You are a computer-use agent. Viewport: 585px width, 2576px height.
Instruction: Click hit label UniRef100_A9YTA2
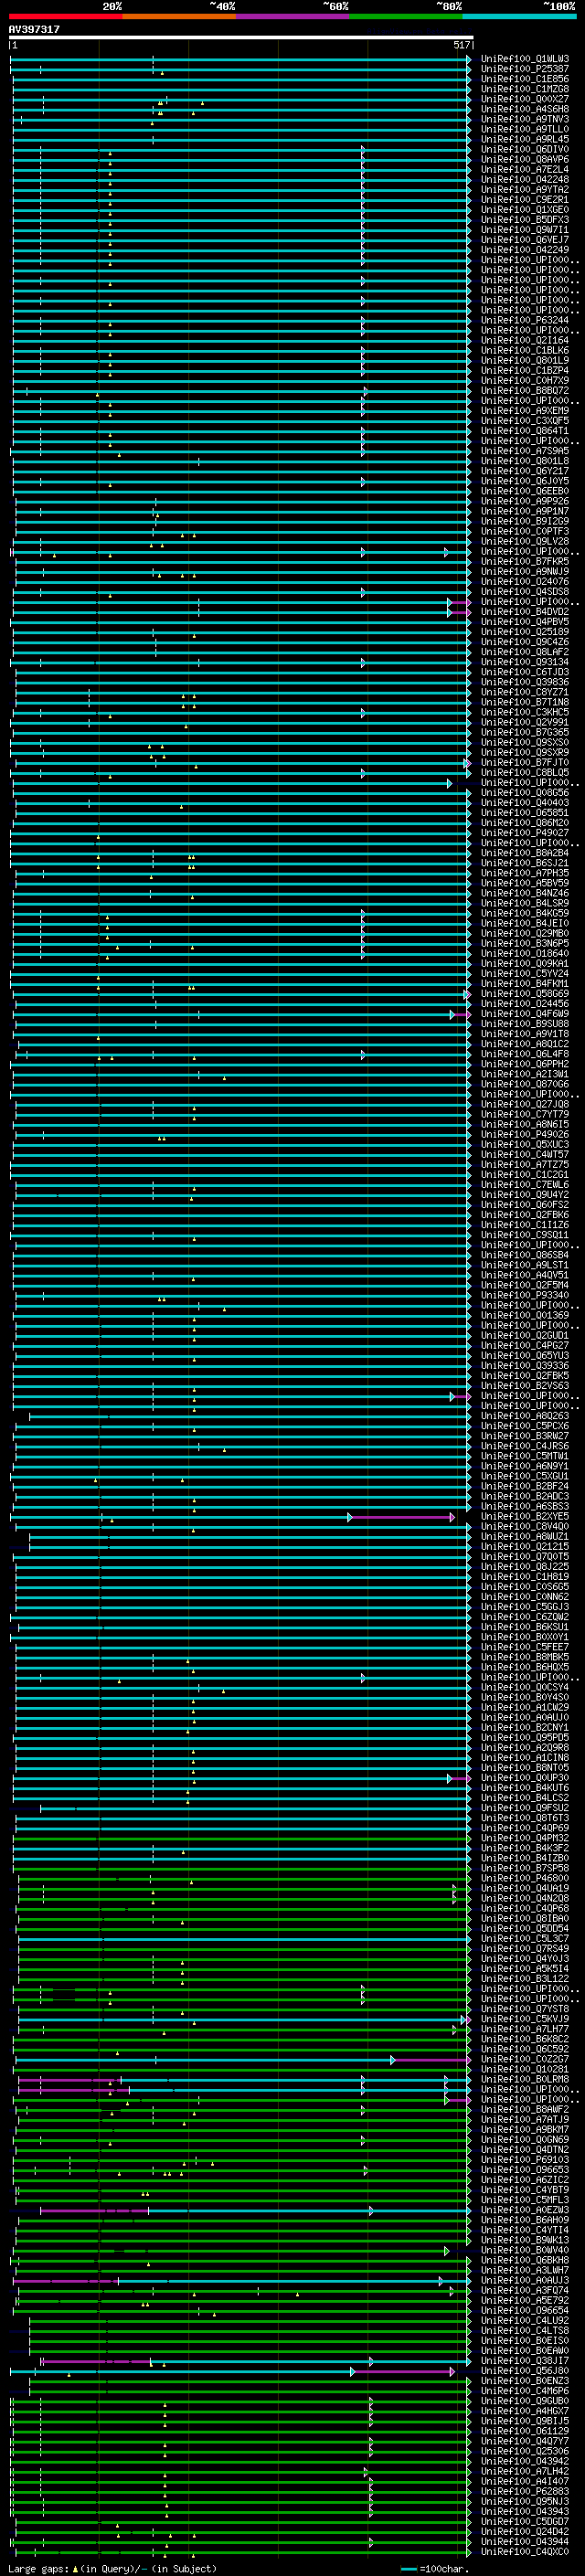tap(525, 189)
